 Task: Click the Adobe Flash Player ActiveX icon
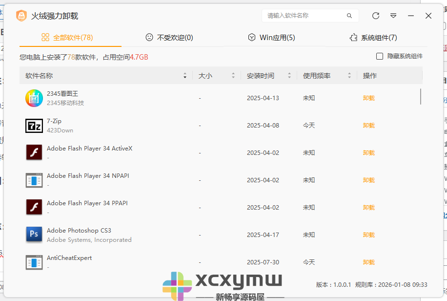coord(34,152)
